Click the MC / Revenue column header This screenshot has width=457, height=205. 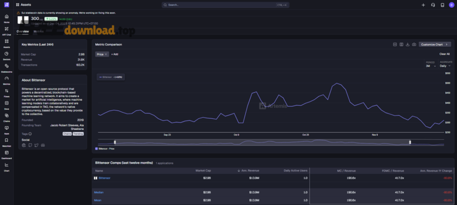click(x=347, y=170)
